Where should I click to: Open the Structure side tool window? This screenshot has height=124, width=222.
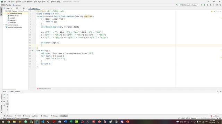(1, 98)
